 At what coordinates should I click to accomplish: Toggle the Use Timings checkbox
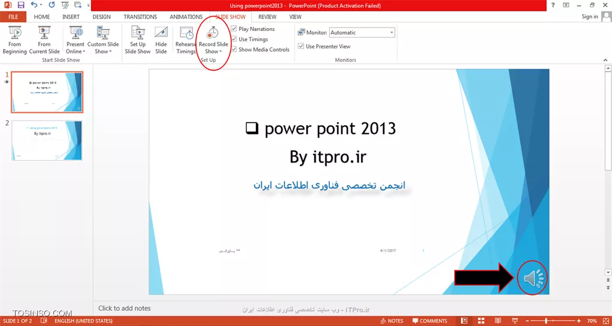(234, 39)
